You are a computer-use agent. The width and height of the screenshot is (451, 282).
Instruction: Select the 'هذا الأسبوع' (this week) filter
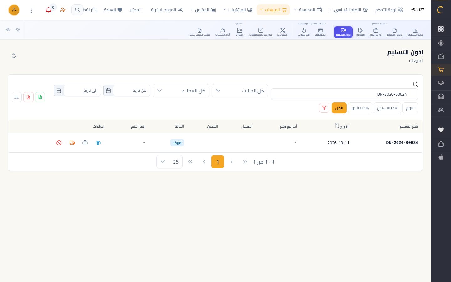pyautogui.click(x=387, y=108)
